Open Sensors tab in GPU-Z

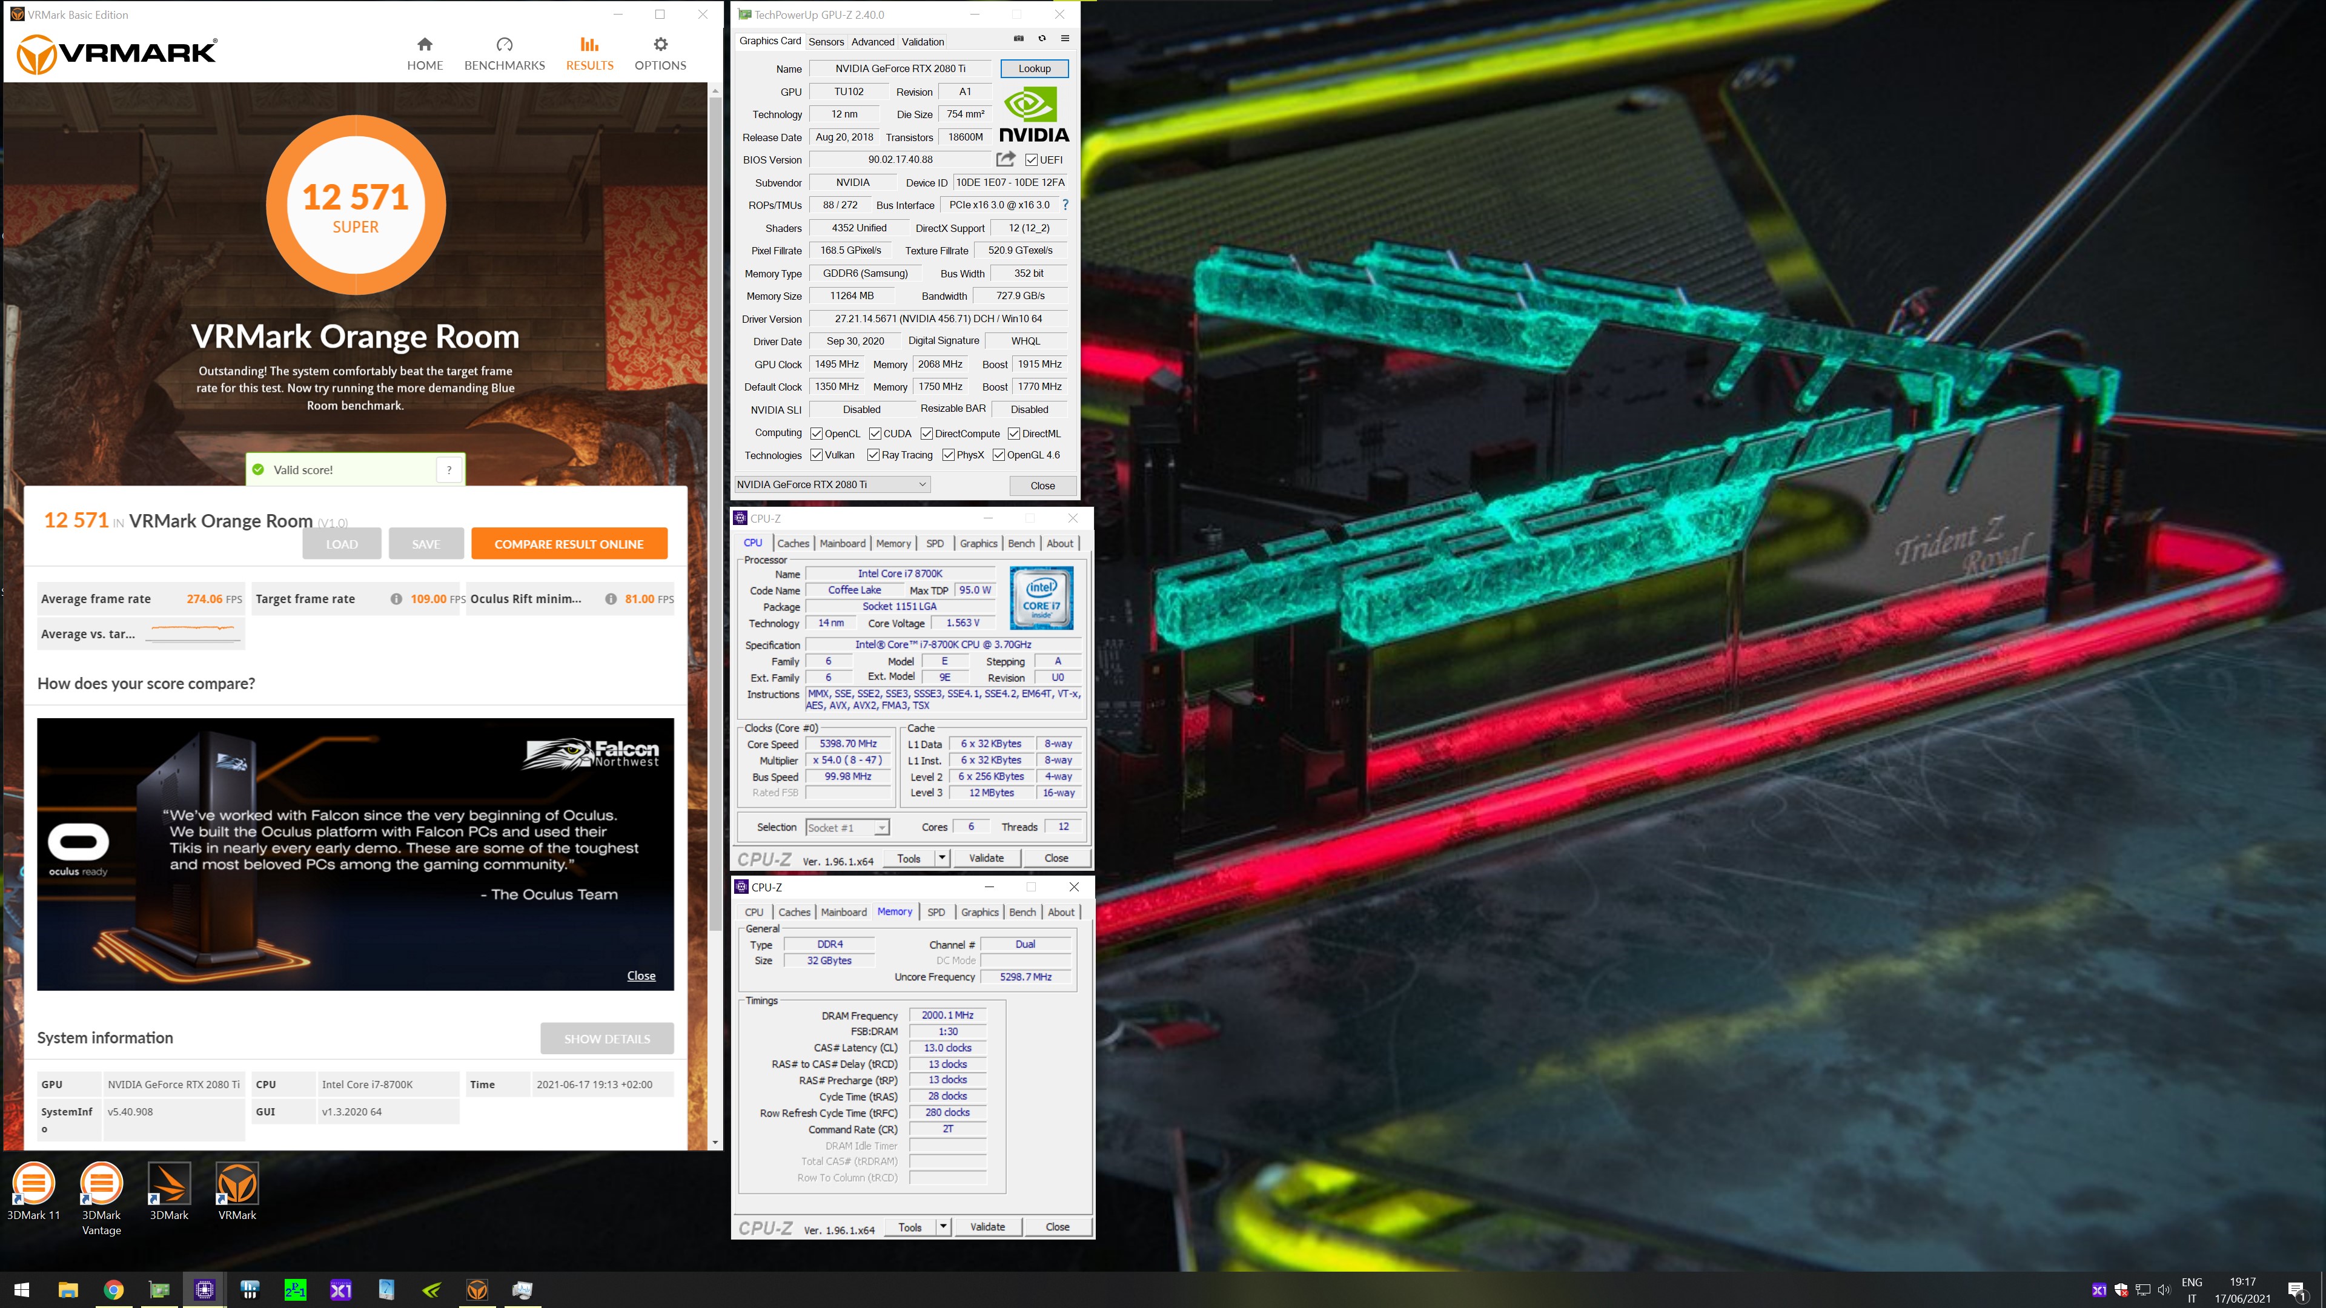click(825, 42)
